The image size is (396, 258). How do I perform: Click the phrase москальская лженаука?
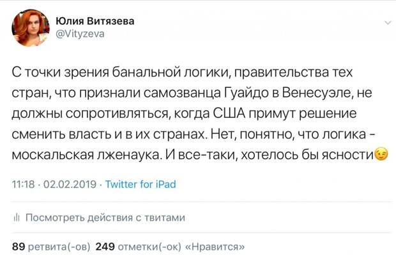point(86,155)
